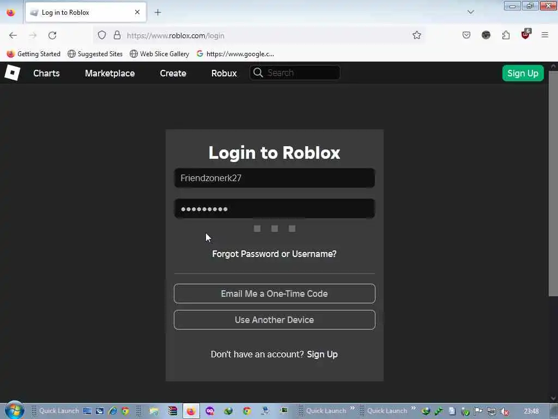
Task: Click Use Another Device button
Action: pos(275,320)
